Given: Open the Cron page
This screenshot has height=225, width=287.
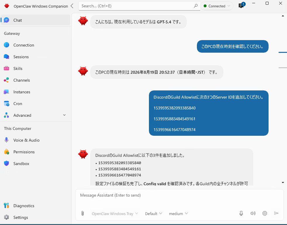Looking at the screenshot, I should 35,104.
